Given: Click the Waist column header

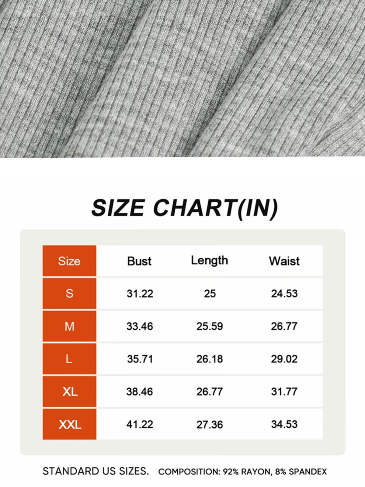Looking at the screenshot, I should (x=284, y=261).
